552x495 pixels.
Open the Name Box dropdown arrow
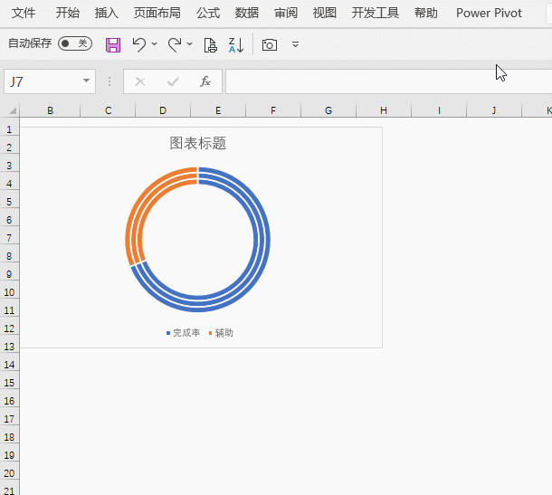pyautogui.click(x=86, y=81)
